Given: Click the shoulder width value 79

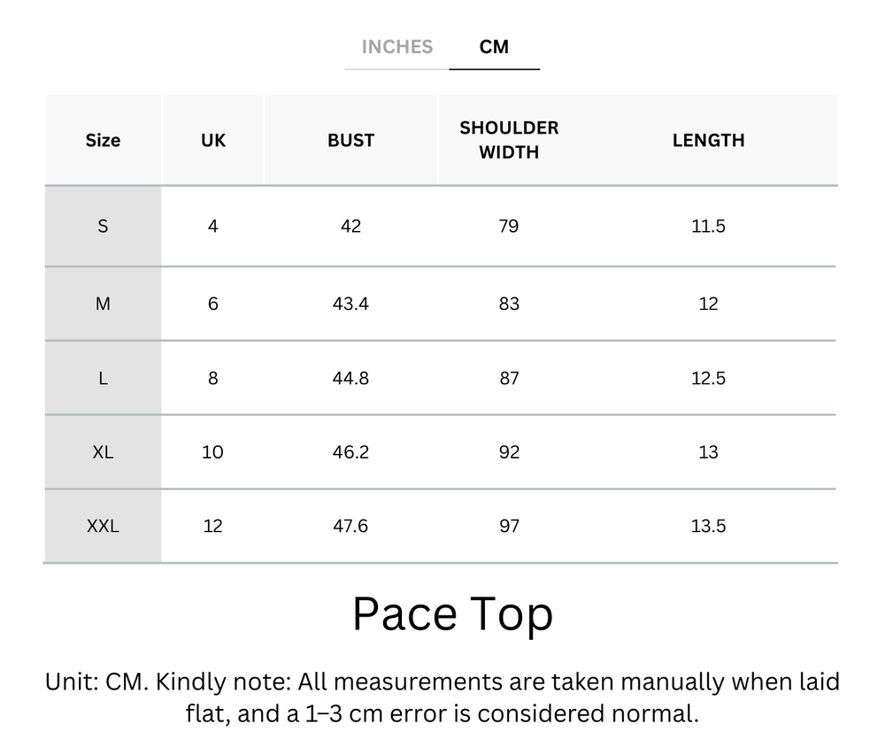Looking at the screenshot, I should (509, 226).
